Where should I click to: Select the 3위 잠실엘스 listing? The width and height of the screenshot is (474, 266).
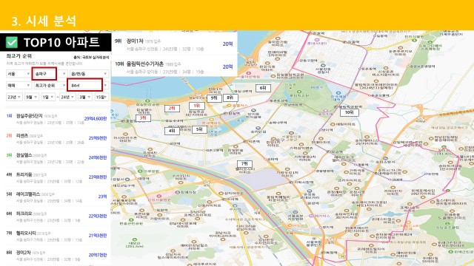tap(57, 158)
